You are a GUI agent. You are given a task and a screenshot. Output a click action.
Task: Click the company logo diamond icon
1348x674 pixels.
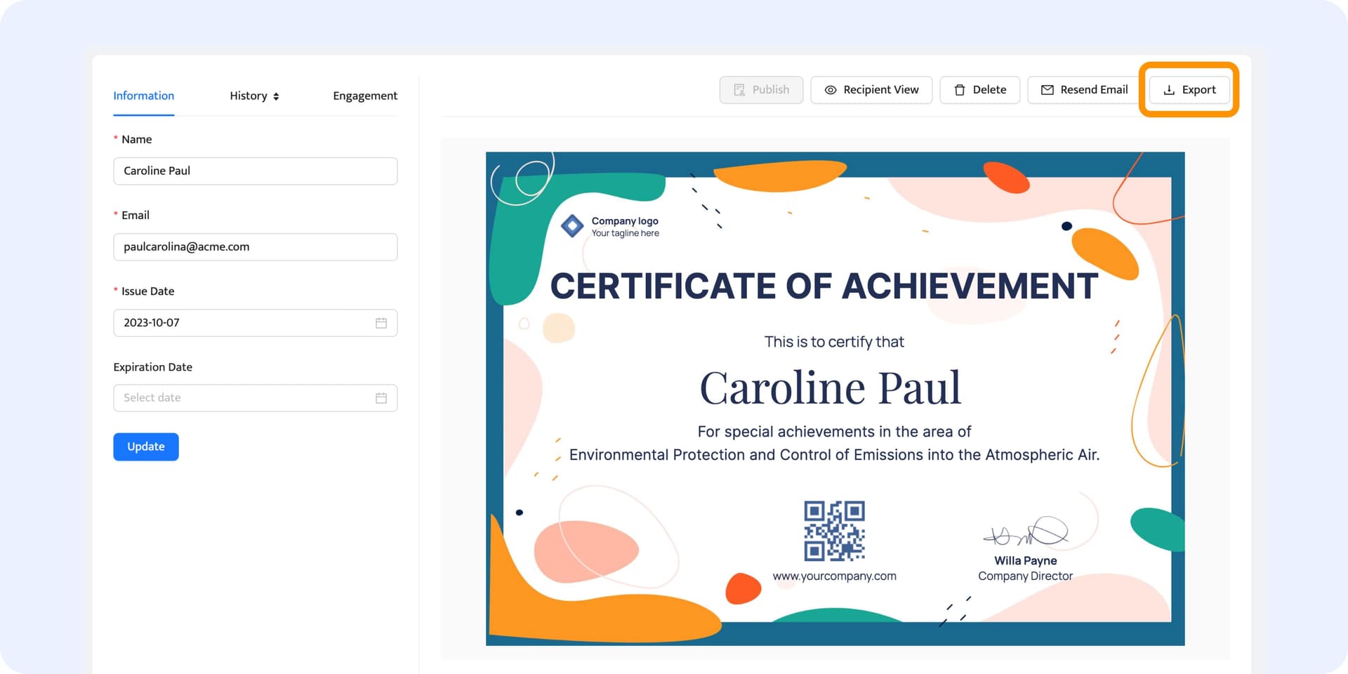point(572,226)
